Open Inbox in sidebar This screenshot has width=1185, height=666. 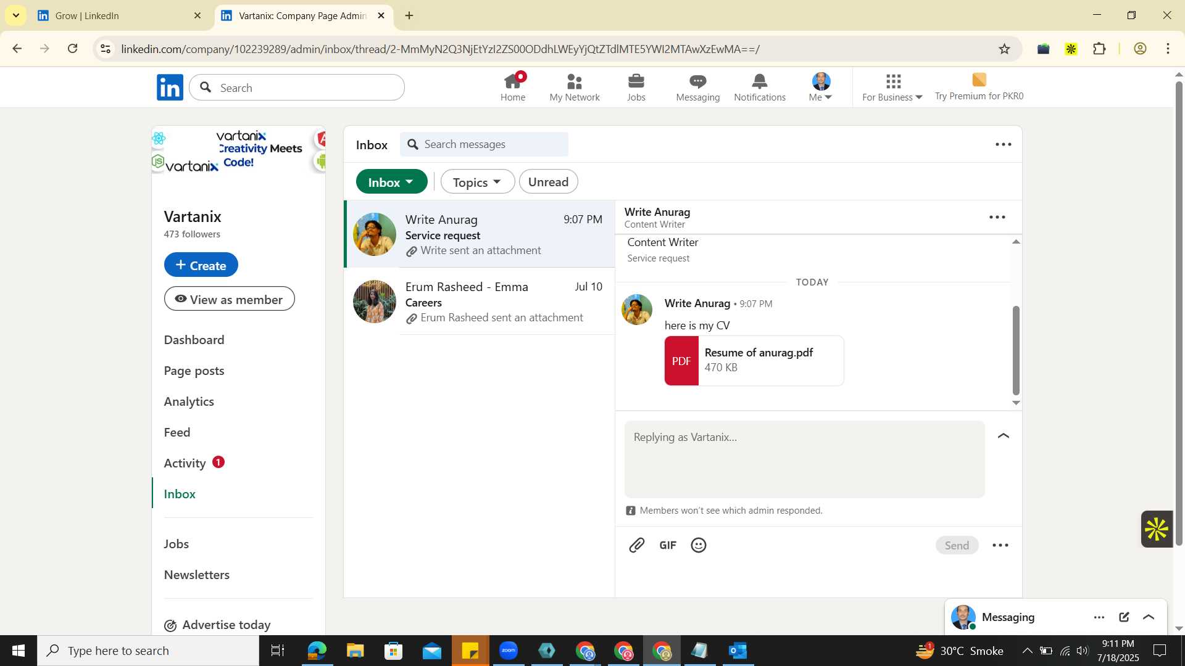pos(180,494)
